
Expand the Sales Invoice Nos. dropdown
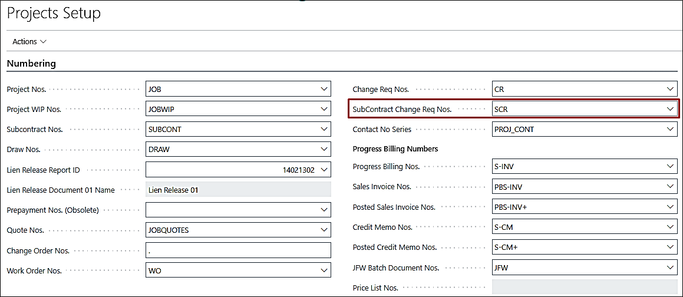[x=669, y=187]
